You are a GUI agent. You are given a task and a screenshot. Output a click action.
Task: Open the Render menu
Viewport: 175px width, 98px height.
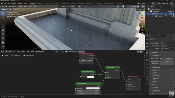pyautogui.click(x=14, y=4)
